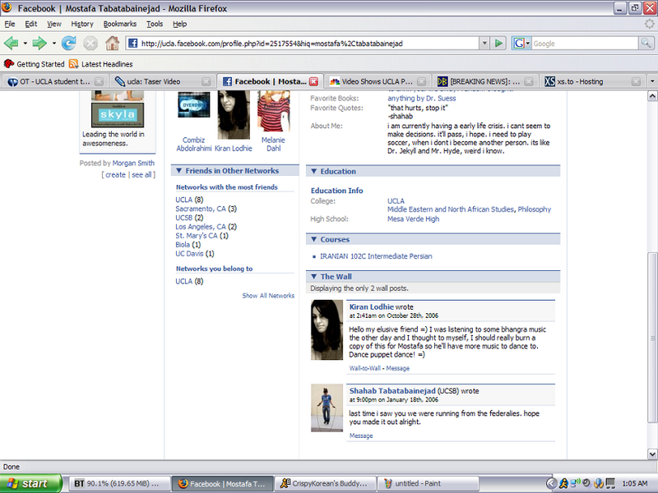658x493 pixels.
Task: Switch to untitled - Paint taskbar item
Action: pos(428,483)
